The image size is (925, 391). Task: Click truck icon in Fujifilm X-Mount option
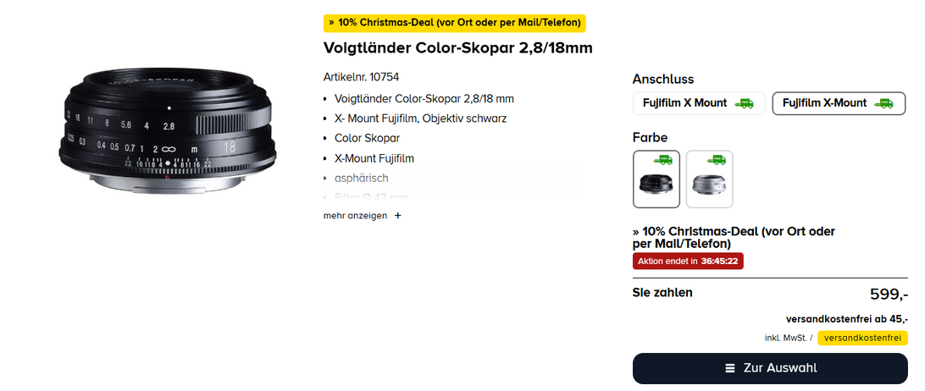pyautogui.click(x=883, y=103)
